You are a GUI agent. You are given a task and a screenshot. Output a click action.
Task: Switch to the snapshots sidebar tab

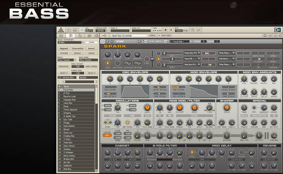click(71, 36)
